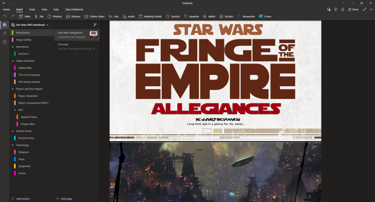Launch the Researcher tool

click(247, 16)
